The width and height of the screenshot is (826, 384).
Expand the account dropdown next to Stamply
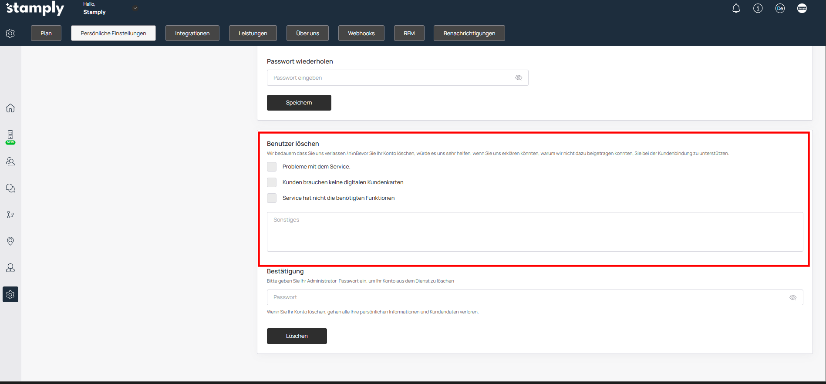click(x=135, y=8)
